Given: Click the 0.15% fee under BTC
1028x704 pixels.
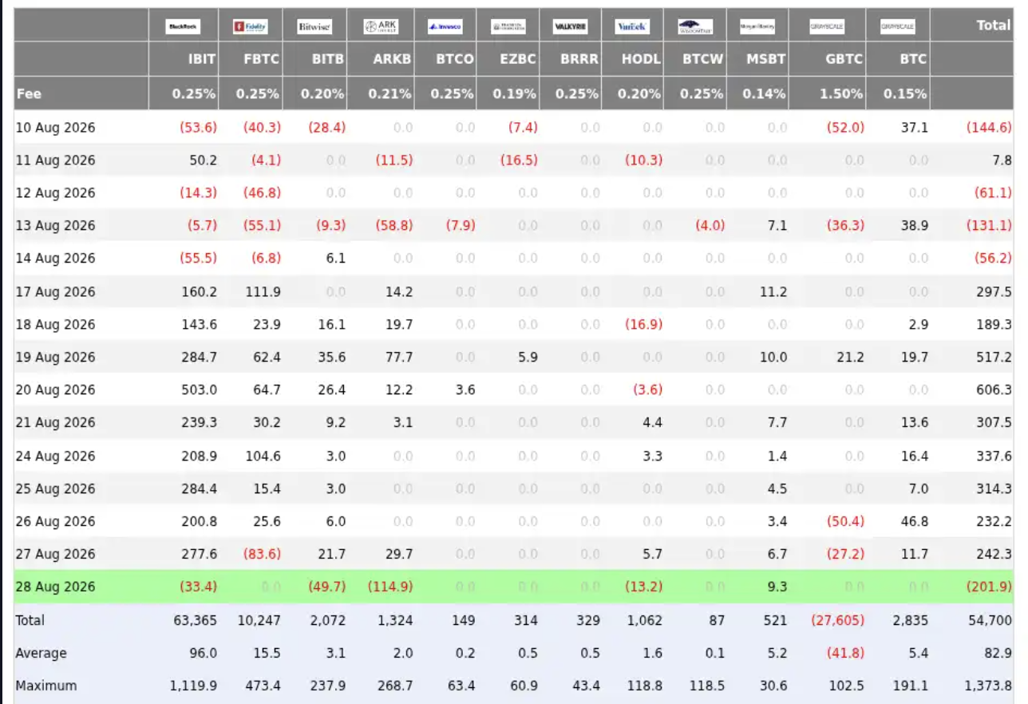Looking at the screenshot, I should point(907,93).
